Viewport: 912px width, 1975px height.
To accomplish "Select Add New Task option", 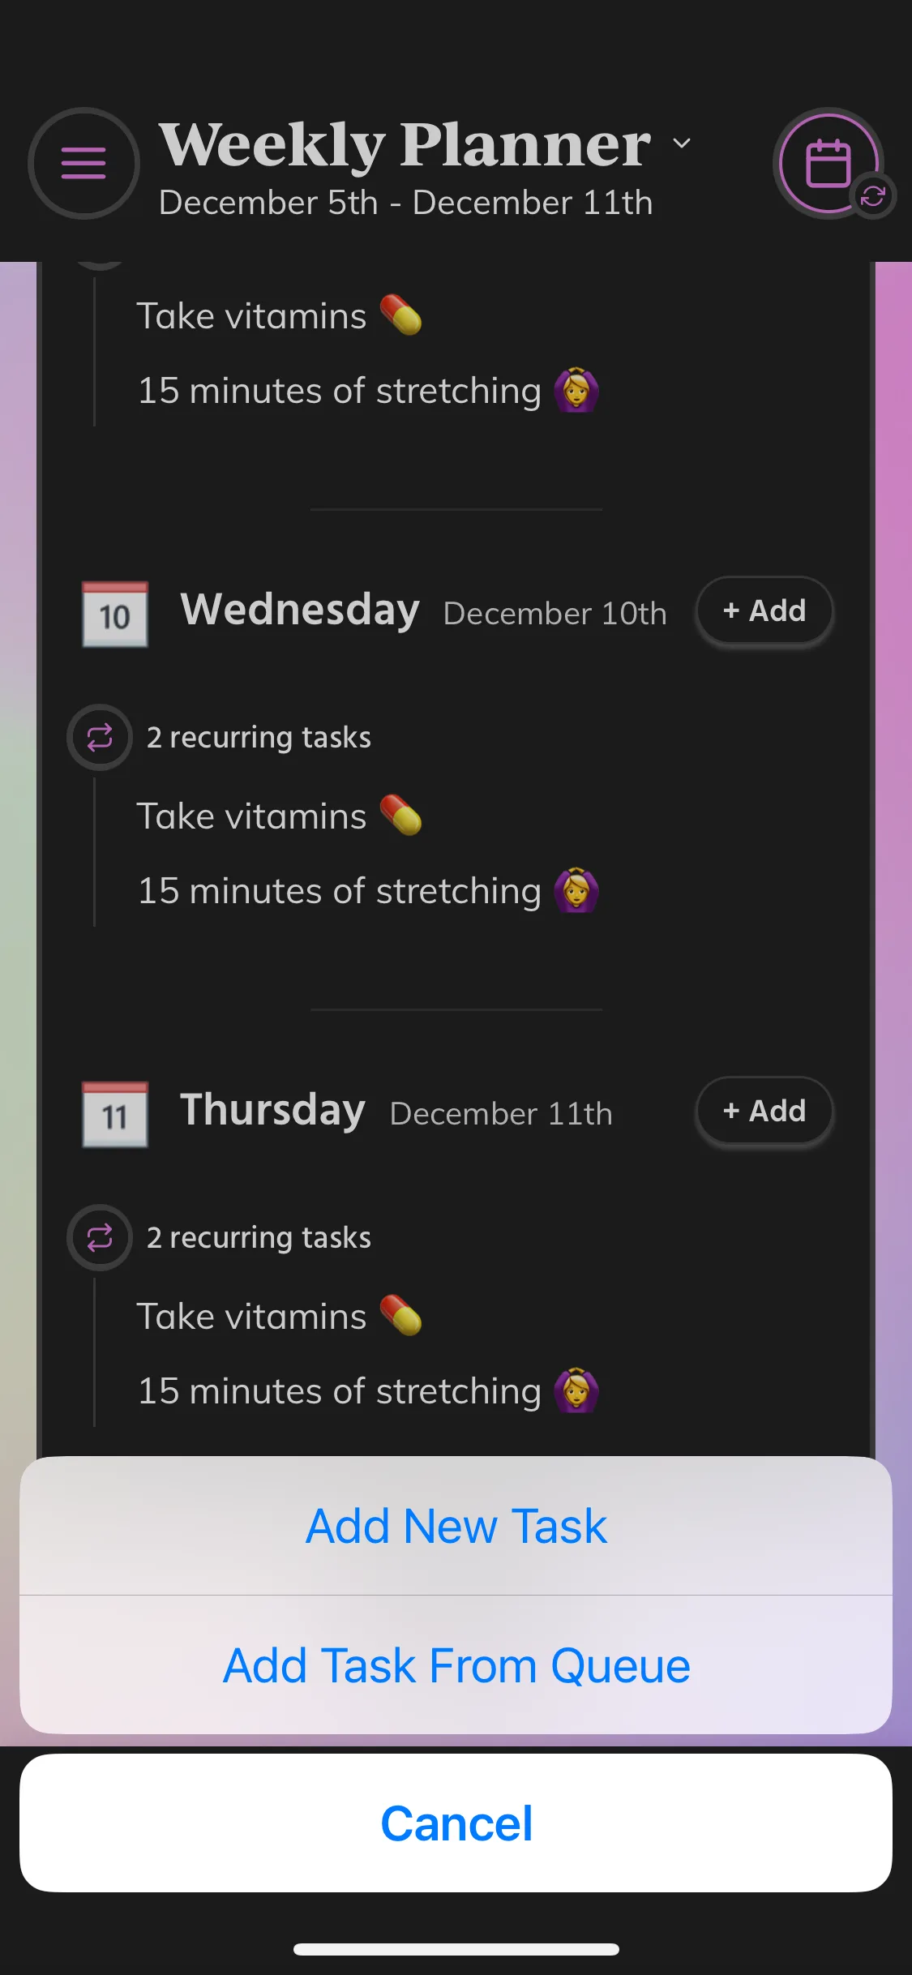I will pyautogui.click(x=456, y=1526).
